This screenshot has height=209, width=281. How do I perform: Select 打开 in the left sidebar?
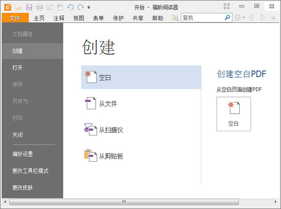click(x=17, y=67)
